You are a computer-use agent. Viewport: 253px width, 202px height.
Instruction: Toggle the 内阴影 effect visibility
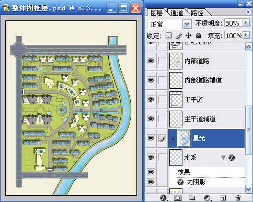point(151,182)
